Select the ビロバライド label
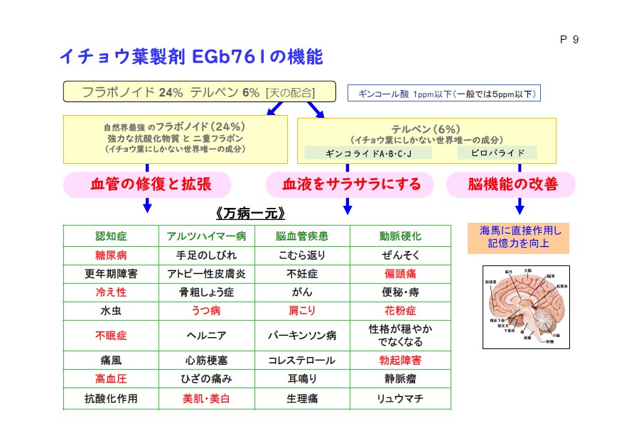624x435 pixels. (x=497, y=153)
